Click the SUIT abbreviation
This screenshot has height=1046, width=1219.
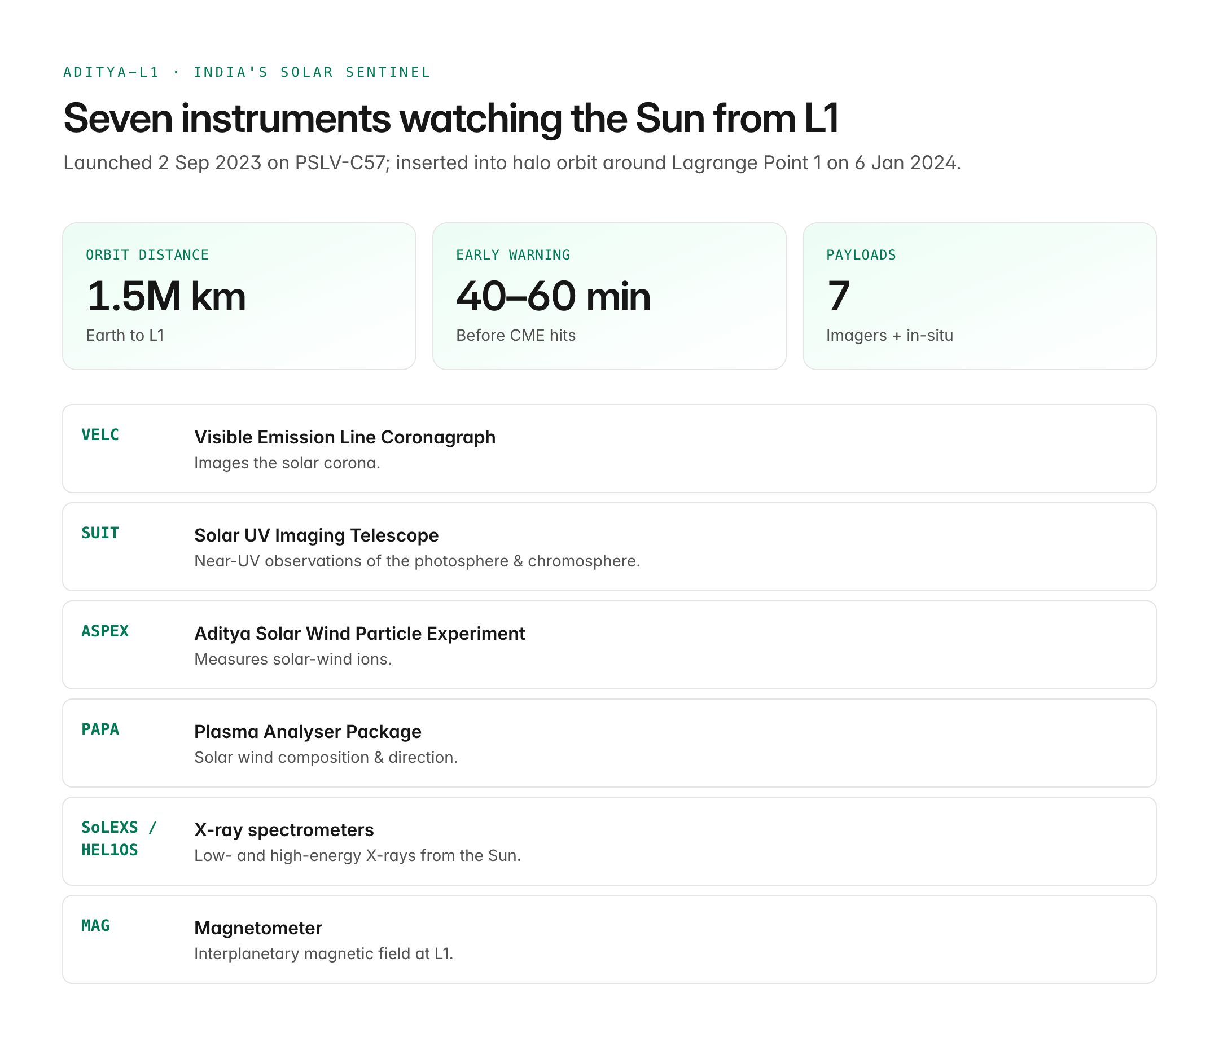coord(100,533)
